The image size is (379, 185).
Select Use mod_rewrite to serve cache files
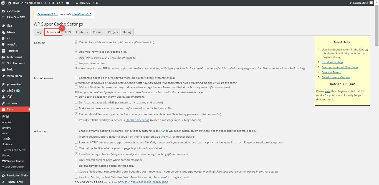pos(76,52)
